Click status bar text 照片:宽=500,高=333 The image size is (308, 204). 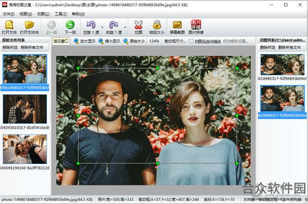pyautogui.click(x=115, y=199)
